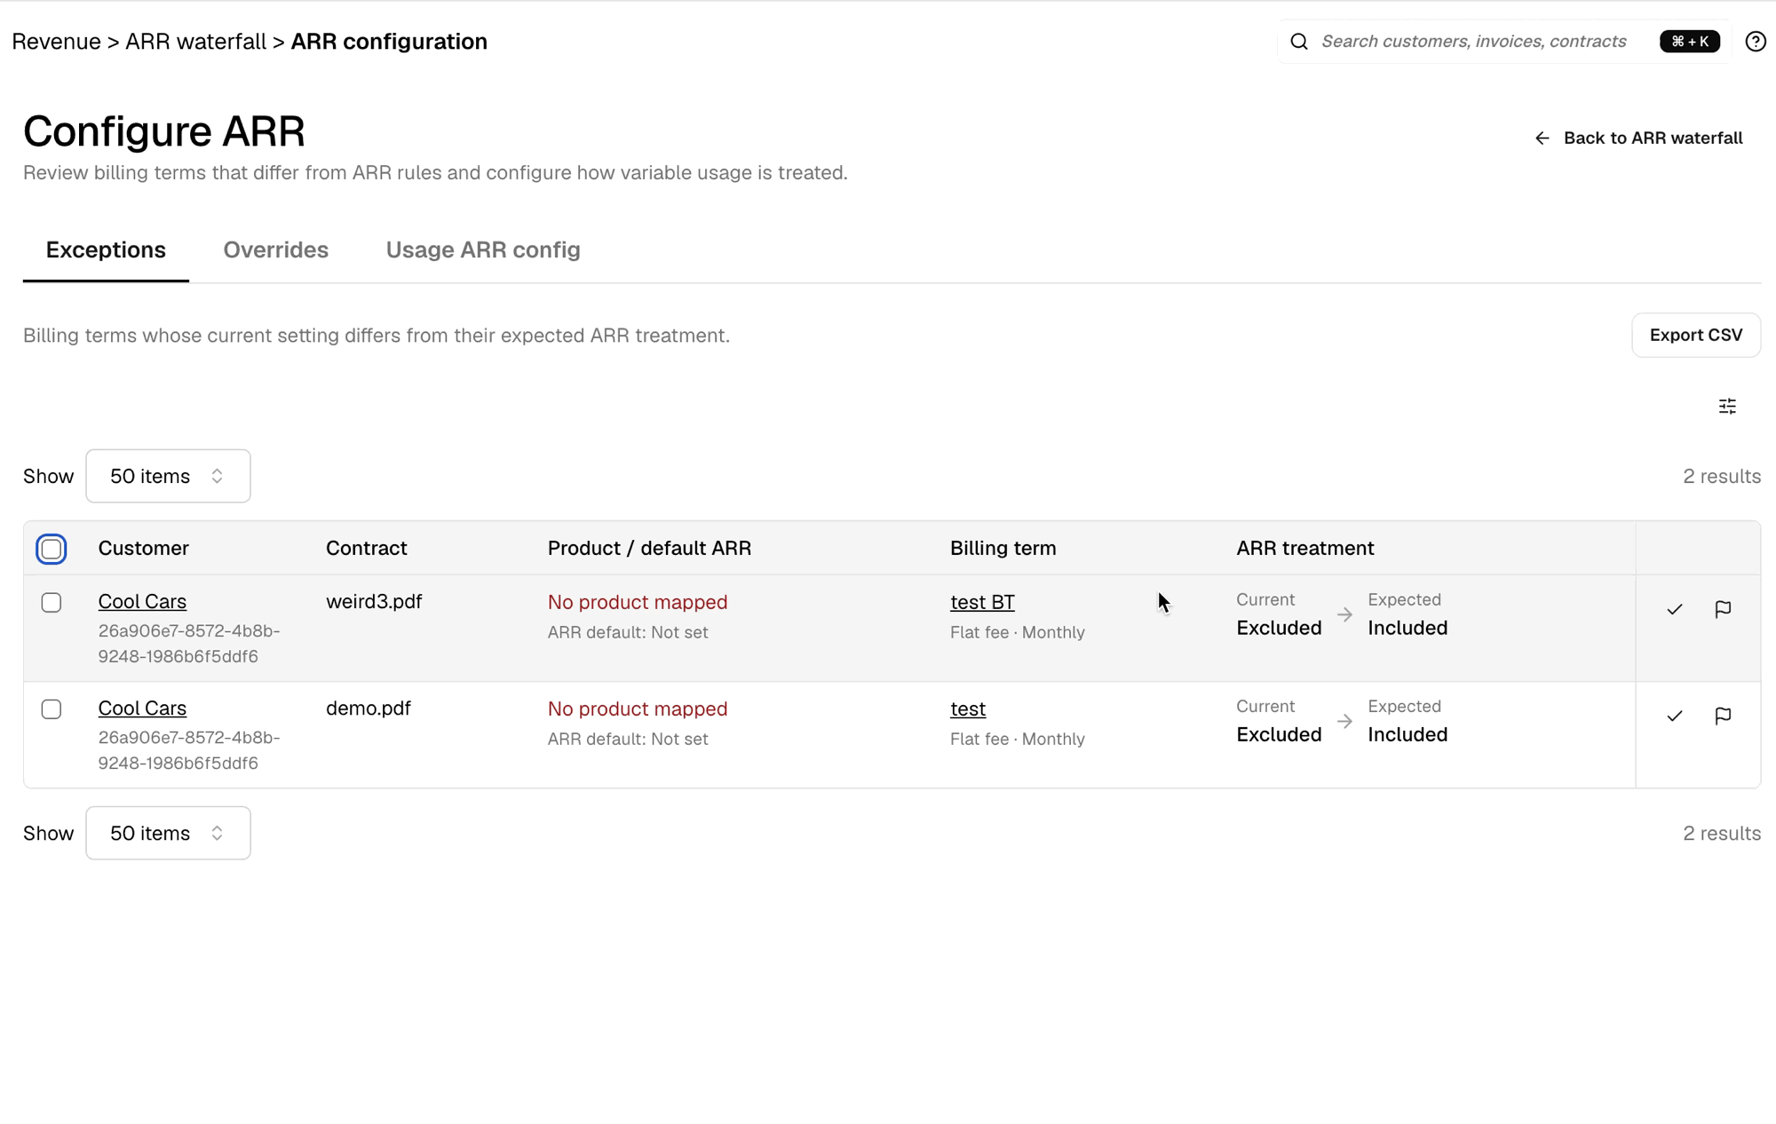Click flag icon for demo.pdf row
This screenshot has height=1124, width=1776.
tap(1723, 716)
